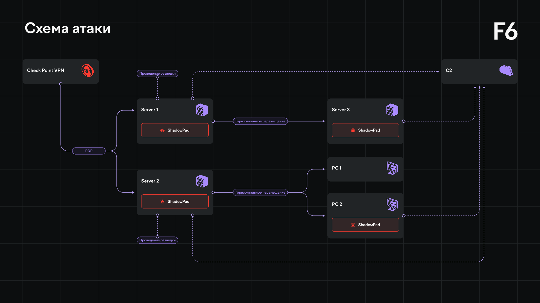Click Горизонтальное перемещение label toward Server 3

pos(260,121)
